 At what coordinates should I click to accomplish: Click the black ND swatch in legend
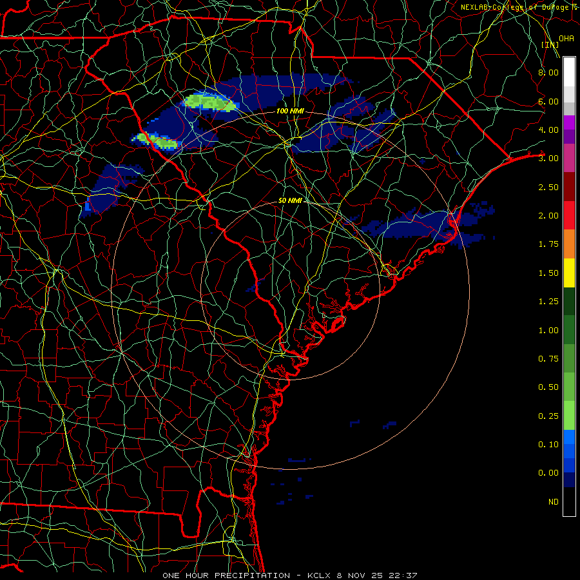coord(569,501)
